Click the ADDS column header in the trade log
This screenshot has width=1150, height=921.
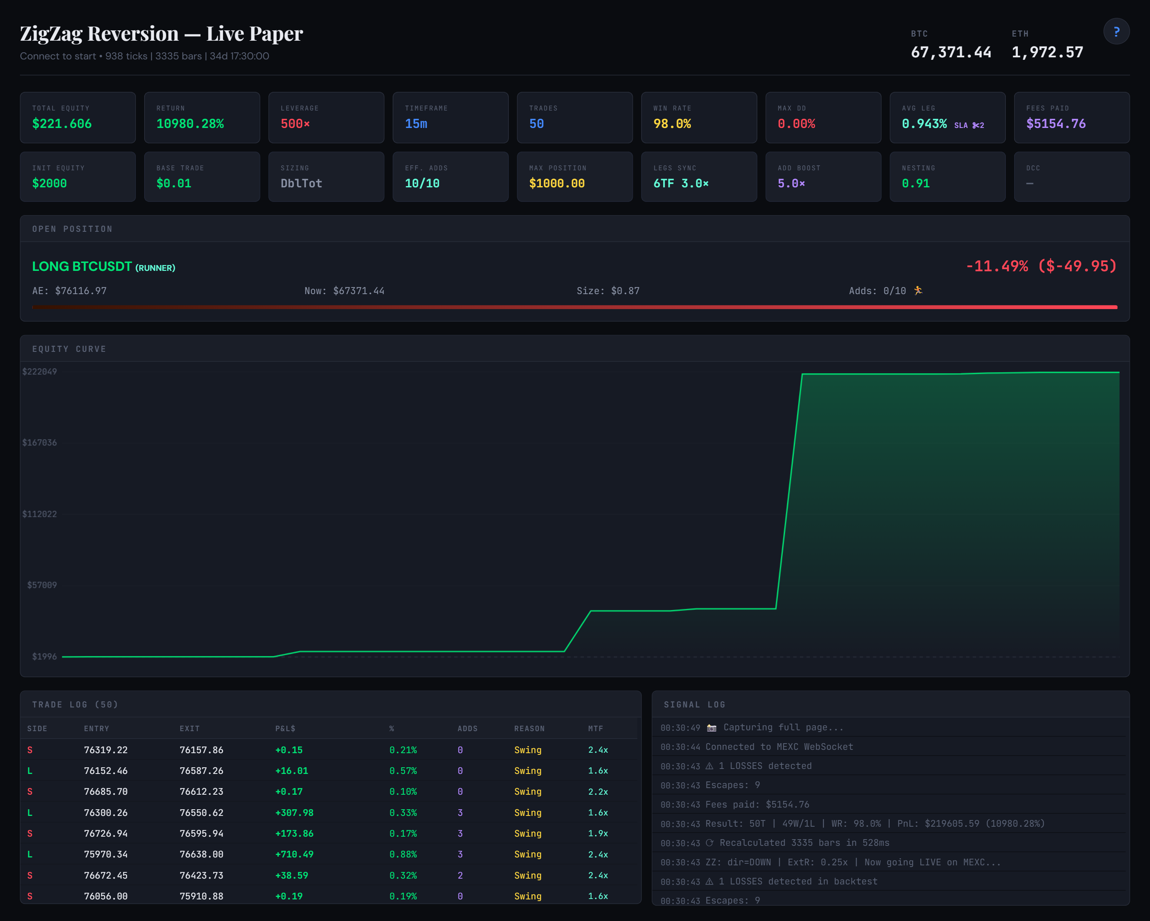(468, 728)
